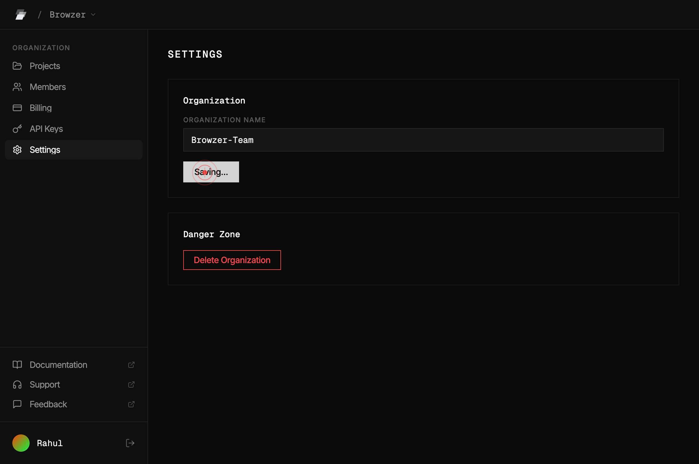The width and height of the screenshot is (699, 464).
Task: Focus the Organization Name input field
Action: pyautogui.click(x=423, y=140)
